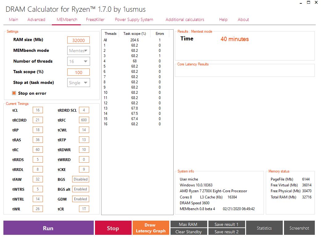Open Additional calculators tab
Viewport: 321px width, 241px height.
[x=185, y=19]
